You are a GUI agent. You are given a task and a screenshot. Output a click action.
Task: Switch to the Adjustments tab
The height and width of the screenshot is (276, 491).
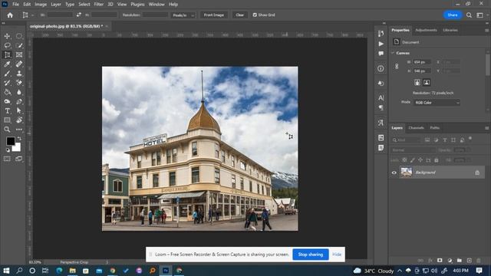pyautogui.click(x=426, y=31)
